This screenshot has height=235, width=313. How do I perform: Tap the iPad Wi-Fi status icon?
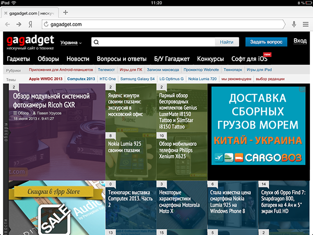click(14, 3)
